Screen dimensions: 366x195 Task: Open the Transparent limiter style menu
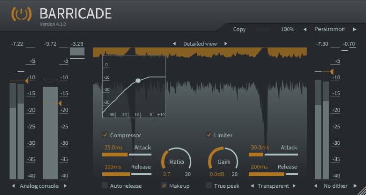pos(273,186)
